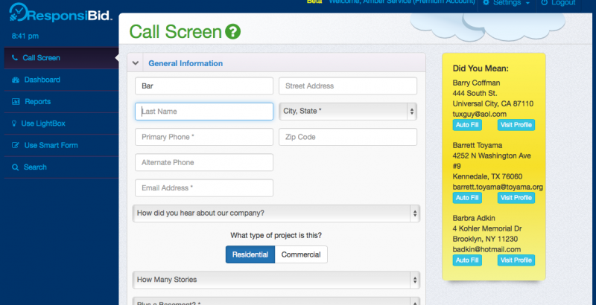The image size is (596, 305).
Task: Click the first name field containing 'Bar'
Action: (204, 86)
